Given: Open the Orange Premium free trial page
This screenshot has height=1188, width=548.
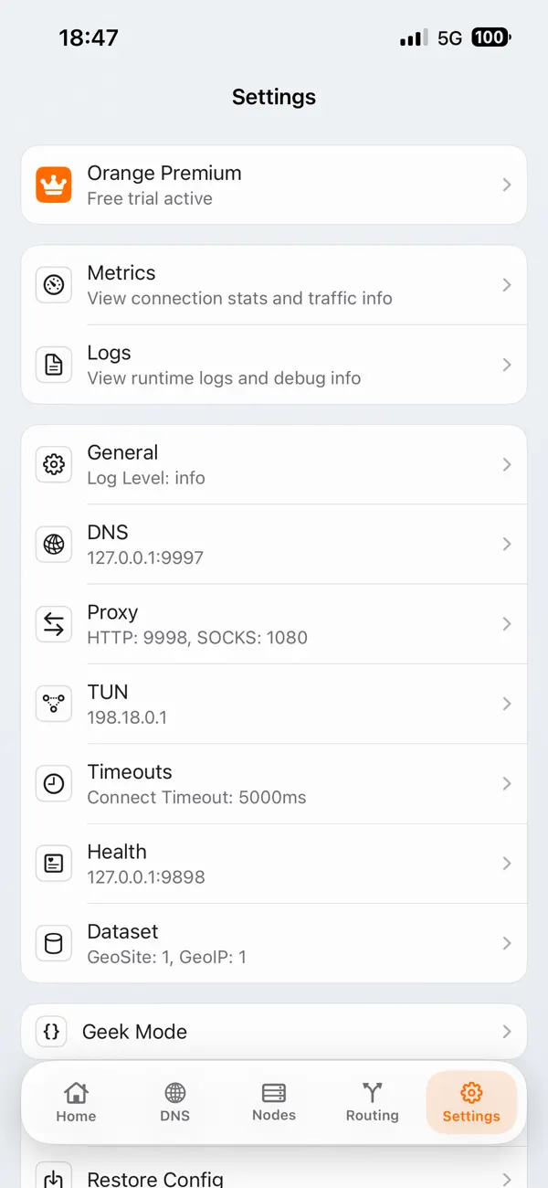Looking at the screenshot, I should pyautogui.click(x=274, y=184).
